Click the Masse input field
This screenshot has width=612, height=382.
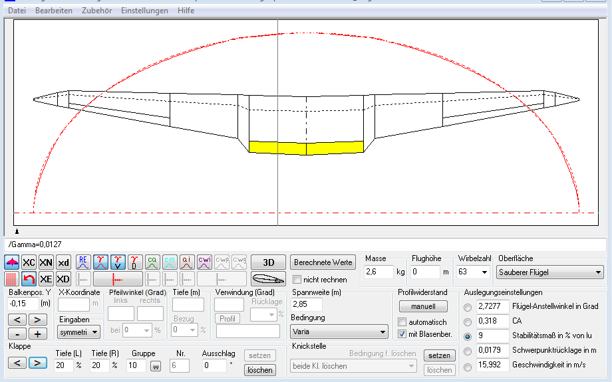[x=379, y=272]
